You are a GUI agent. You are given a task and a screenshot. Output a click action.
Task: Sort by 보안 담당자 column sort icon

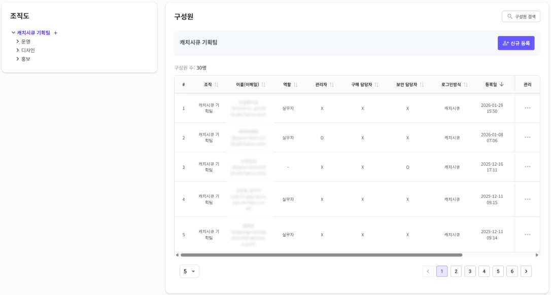(x=422, y=85)
